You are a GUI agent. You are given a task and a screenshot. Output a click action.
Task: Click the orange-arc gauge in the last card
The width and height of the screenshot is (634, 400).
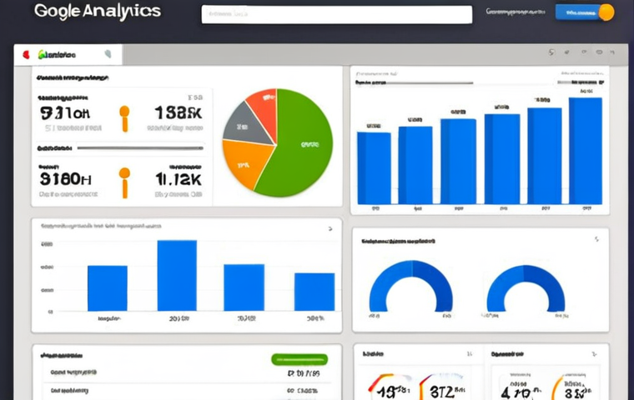point(573,387)
